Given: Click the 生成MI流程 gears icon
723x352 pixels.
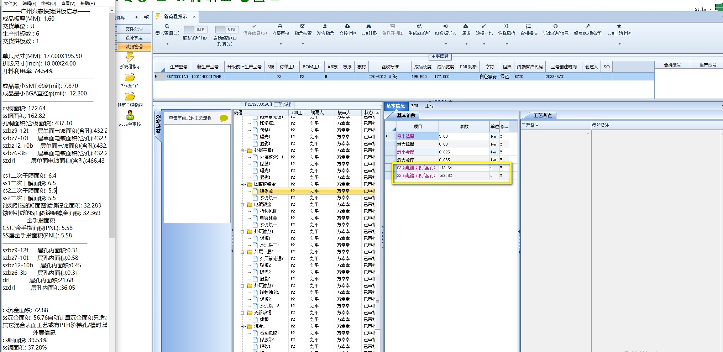Looking at the screenshot, I should pyautogui.click(x=419, y=26).
